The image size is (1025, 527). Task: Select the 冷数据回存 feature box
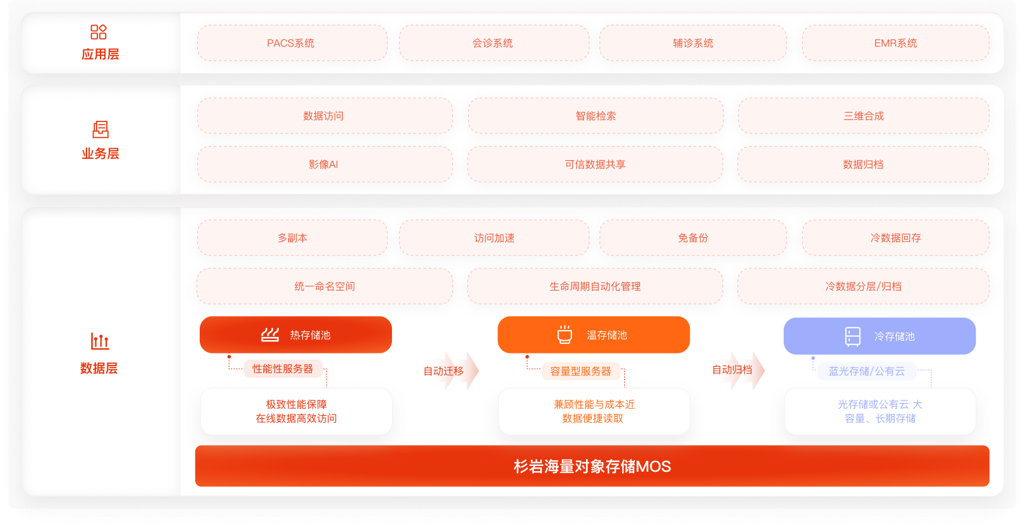(x=895, y=238)
